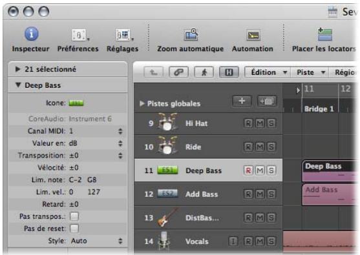Select the Deep Bass region
This screenshot has height=255, width=360.
(x=330, y=171)
